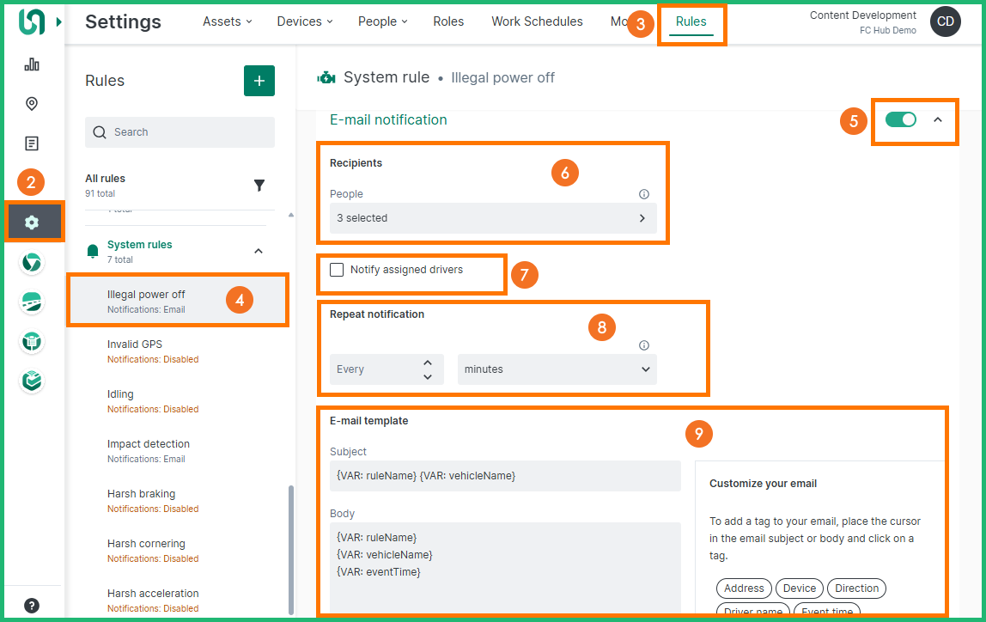986x622 pixels.
Task: Toggle the E-mail notification switch
Action: 901,119
